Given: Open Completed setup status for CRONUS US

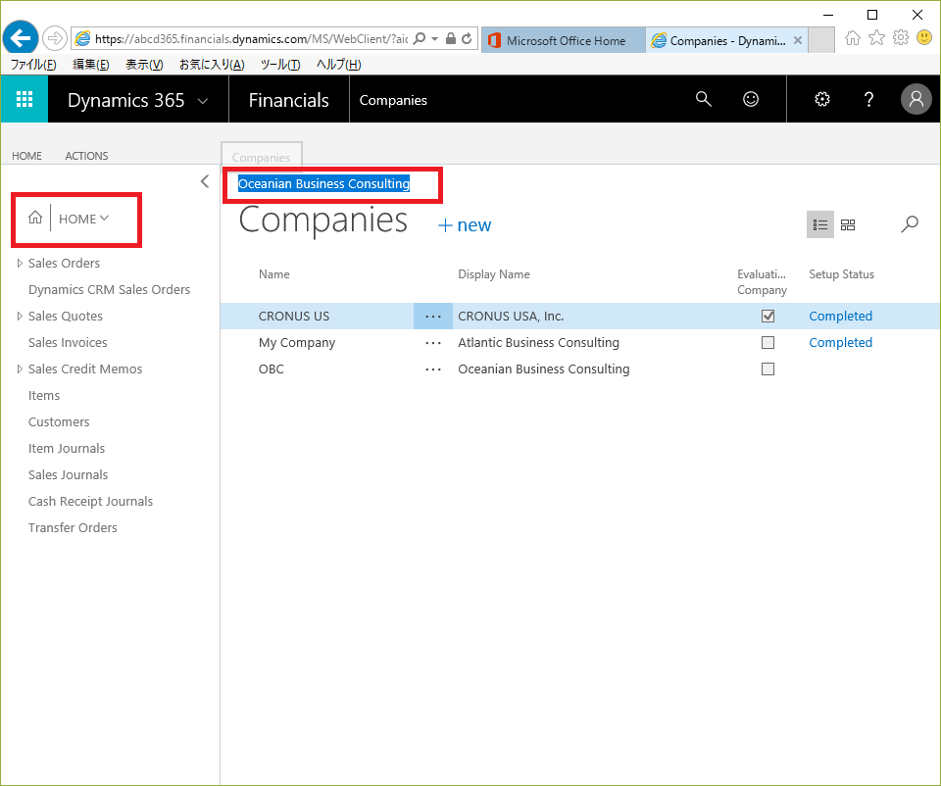Looking at the screenshot, I should (x=840, y=317).
